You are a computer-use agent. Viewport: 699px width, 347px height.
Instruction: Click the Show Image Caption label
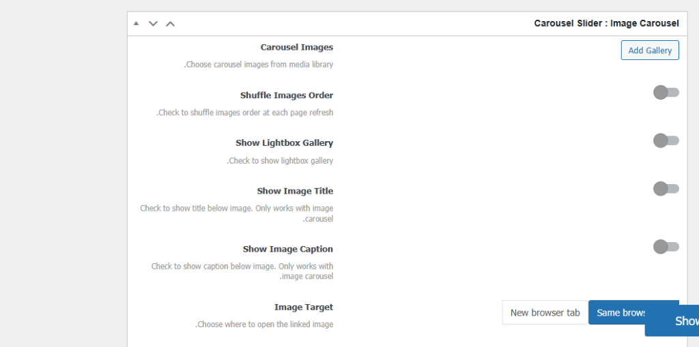point(287,250)
